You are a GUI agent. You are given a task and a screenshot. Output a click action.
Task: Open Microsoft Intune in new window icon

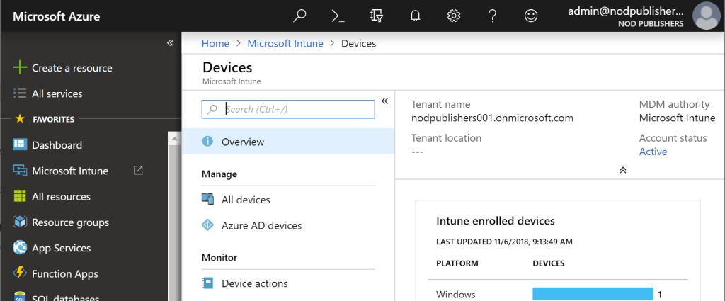click(138, 170)
